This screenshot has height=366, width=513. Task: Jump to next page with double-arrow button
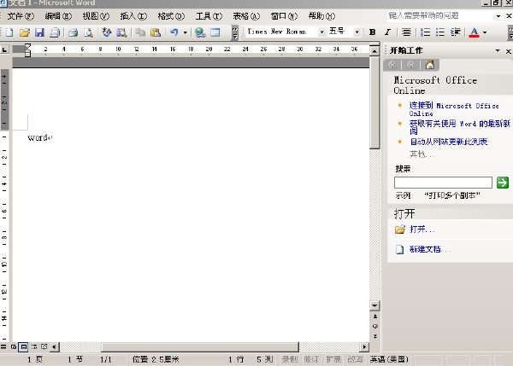[375, 336]
